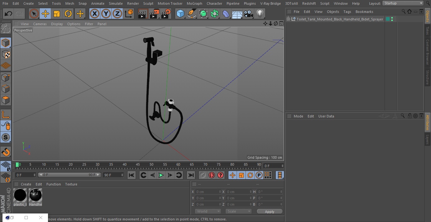Select the Handhe material thumbnail
The height and width of the screenshot is (222, 431).
coord(35,197)
